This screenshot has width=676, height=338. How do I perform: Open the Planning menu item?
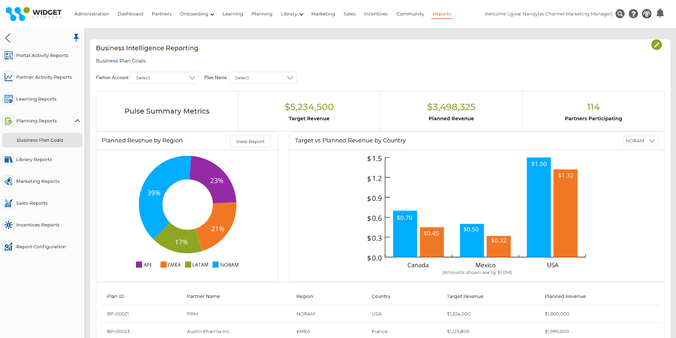pyautogui.click(x=262, y=14)
